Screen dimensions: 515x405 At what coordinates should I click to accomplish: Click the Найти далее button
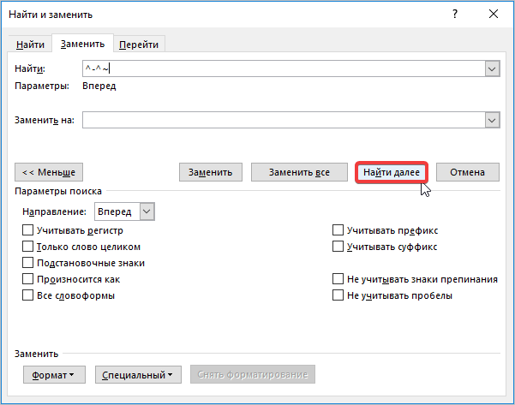pos(391,172)
